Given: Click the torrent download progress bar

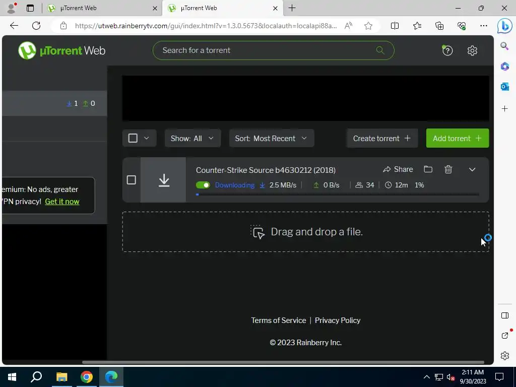Looking at the screenshot, I should tap(337, 195).
